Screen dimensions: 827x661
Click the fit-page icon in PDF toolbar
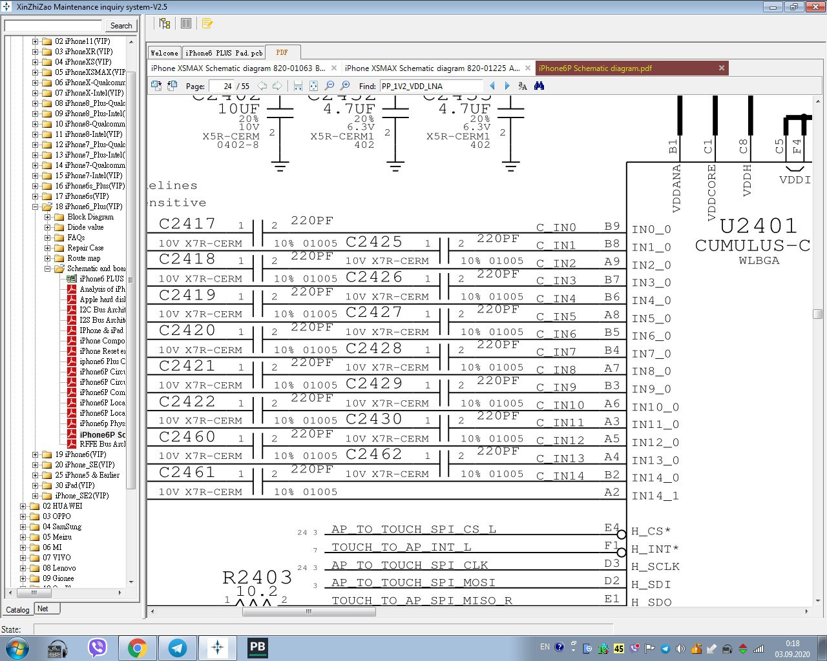tap(313, 86)
